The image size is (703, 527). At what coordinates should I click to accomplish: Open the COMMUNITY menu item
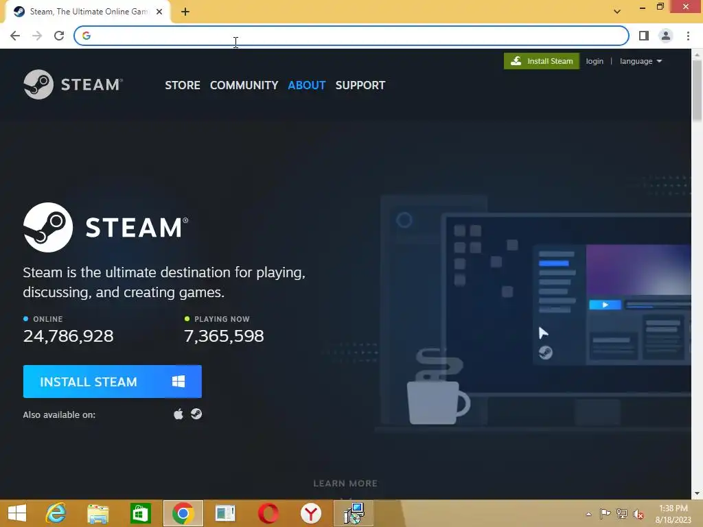(x=244, y=85)
